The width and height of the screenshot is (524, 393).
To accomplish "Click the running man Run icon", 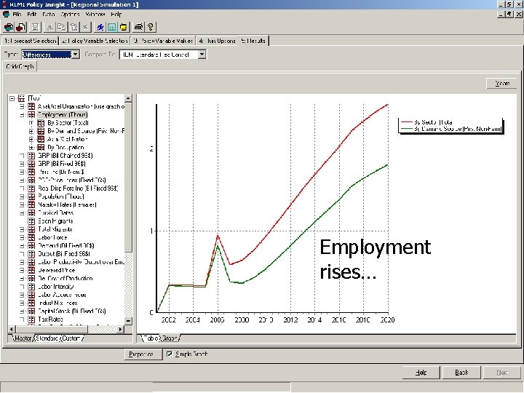I will [x=100, y=27].
